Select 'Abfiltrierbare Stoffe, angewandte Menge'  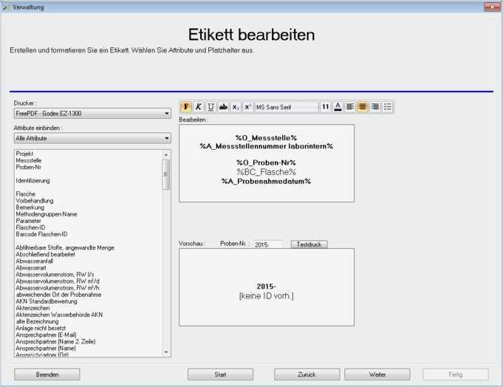tap(65, 248)
